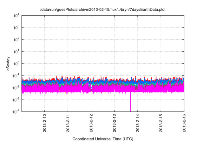Click the 2013-2-13 date tick label

[114, 123]
